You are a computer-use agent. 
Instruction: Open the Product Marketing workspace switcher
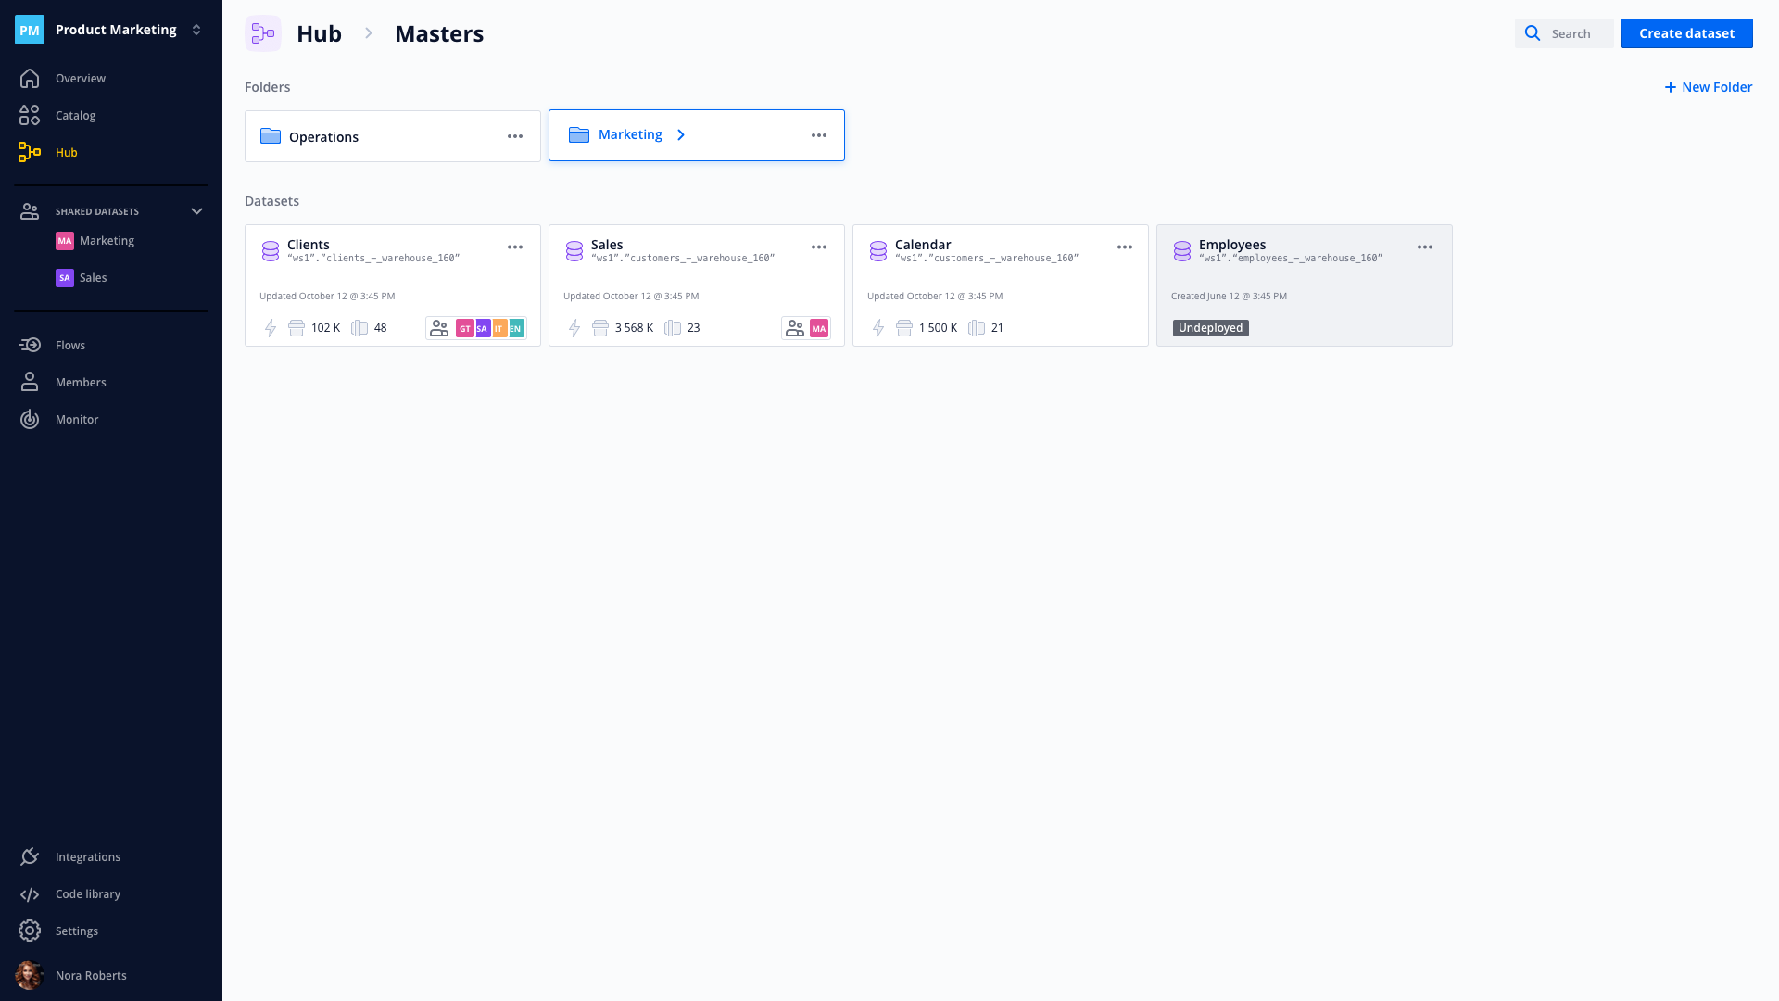point(196,30)
